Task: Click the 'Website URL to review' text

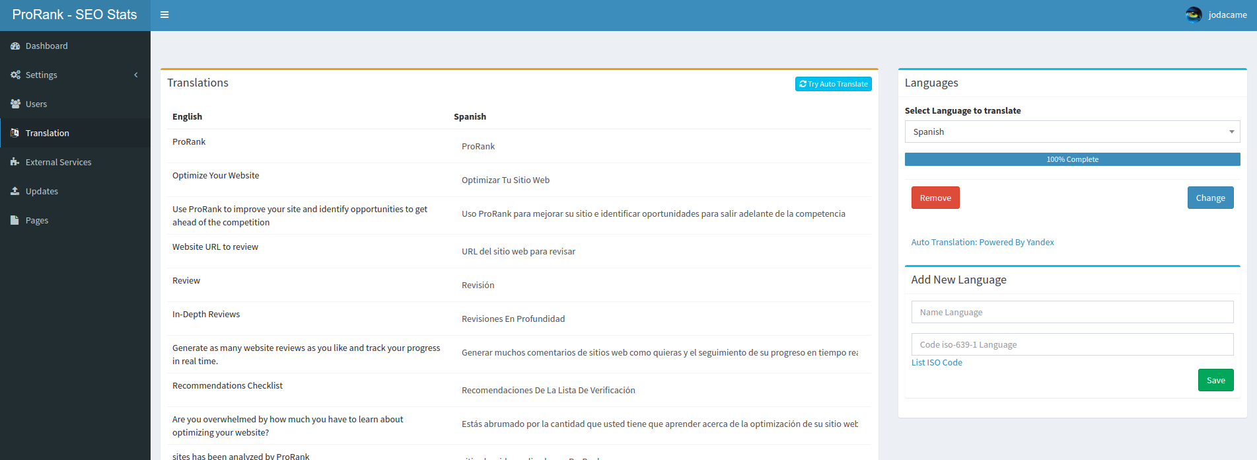Action: tap(215, 247)
